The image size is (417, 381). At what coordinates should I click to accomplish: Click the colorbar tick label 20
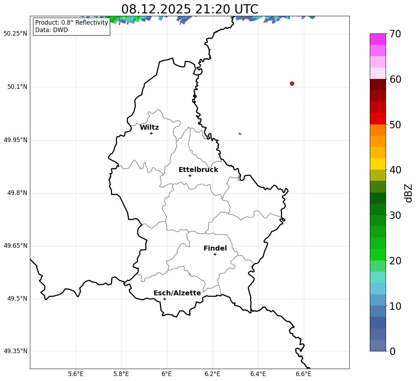[395, 261]
